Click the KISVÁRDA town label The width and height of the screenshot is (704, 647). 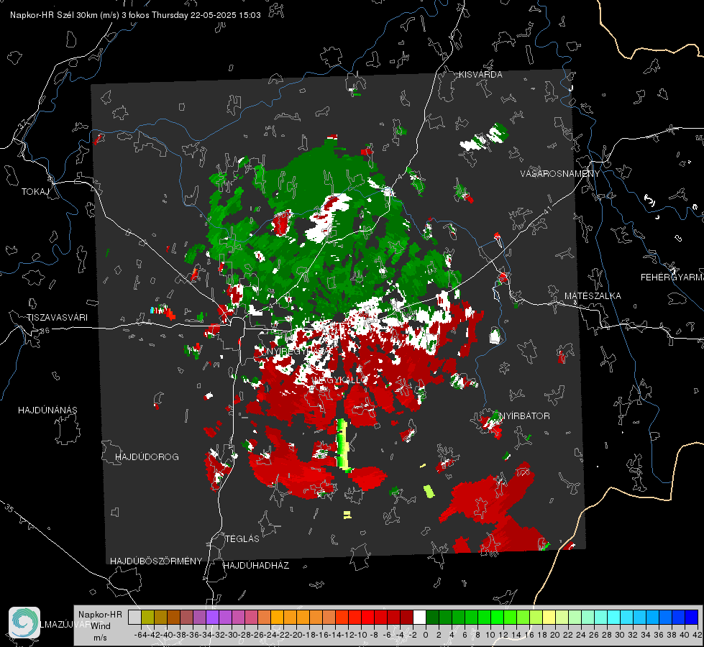(480, 75)
